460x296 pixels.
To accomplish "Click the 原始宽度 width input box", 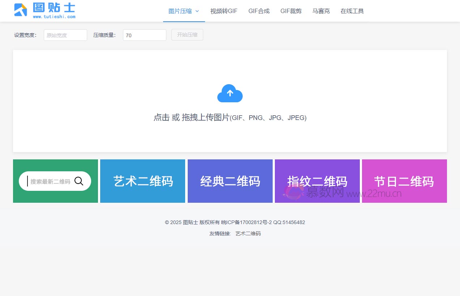I will [65, 35].
